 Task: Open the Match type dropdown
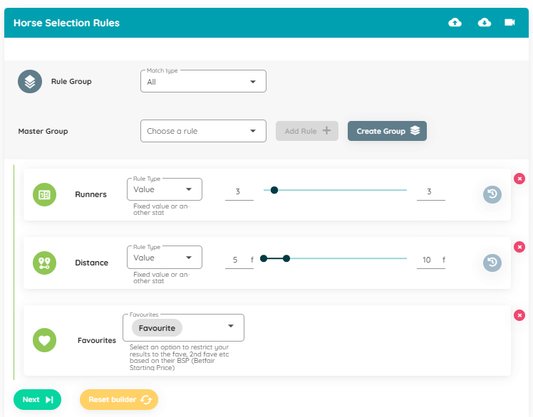coord(203,82)
